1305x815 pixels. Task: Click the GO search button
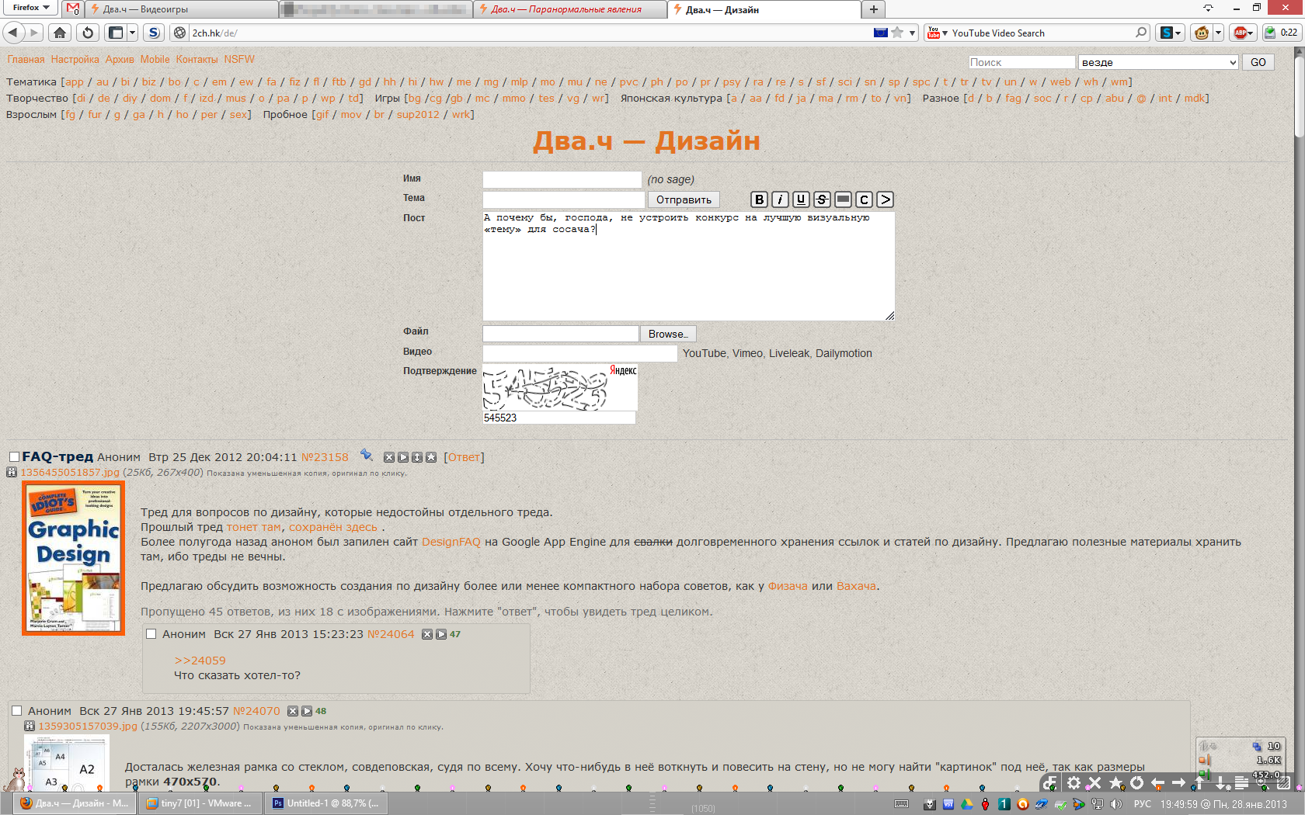tap(1258, 62)
